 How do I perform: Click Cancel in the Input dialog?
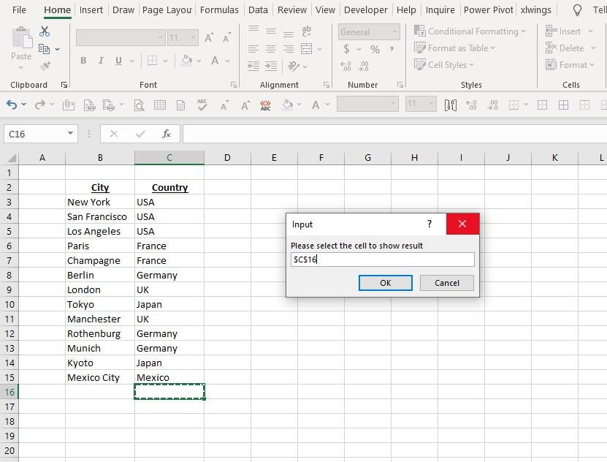point(447,283)
